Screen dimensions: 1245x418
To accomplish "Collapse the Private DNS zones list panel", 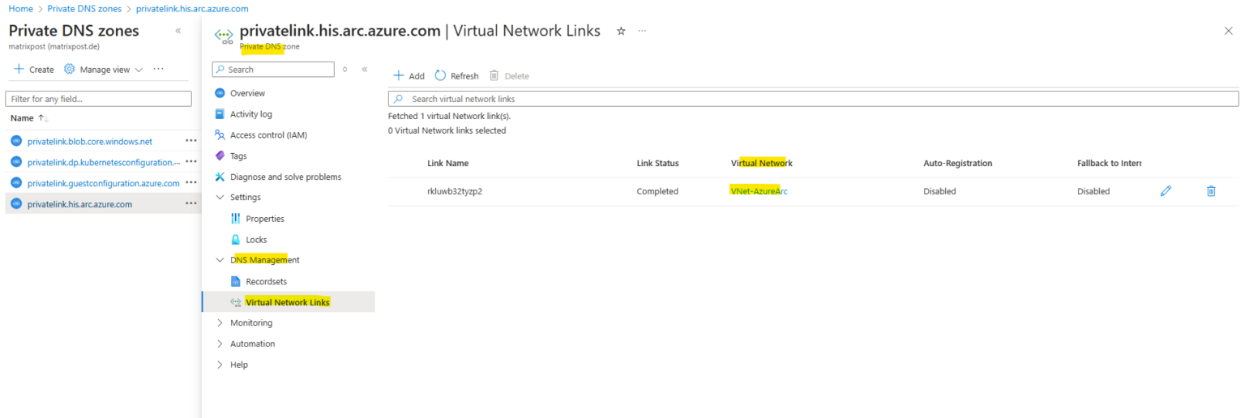I will click(x=178, y=31).
